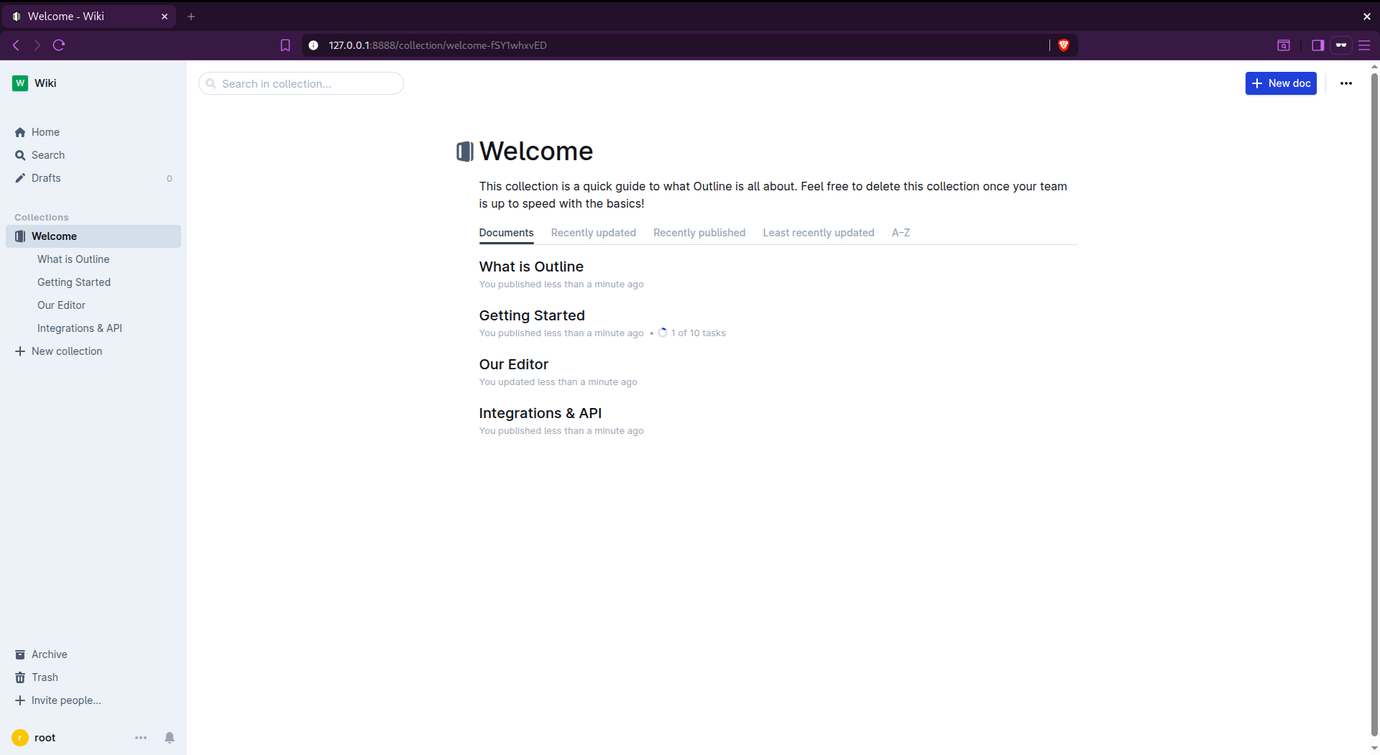Reload the current page

tap(59, 45)
